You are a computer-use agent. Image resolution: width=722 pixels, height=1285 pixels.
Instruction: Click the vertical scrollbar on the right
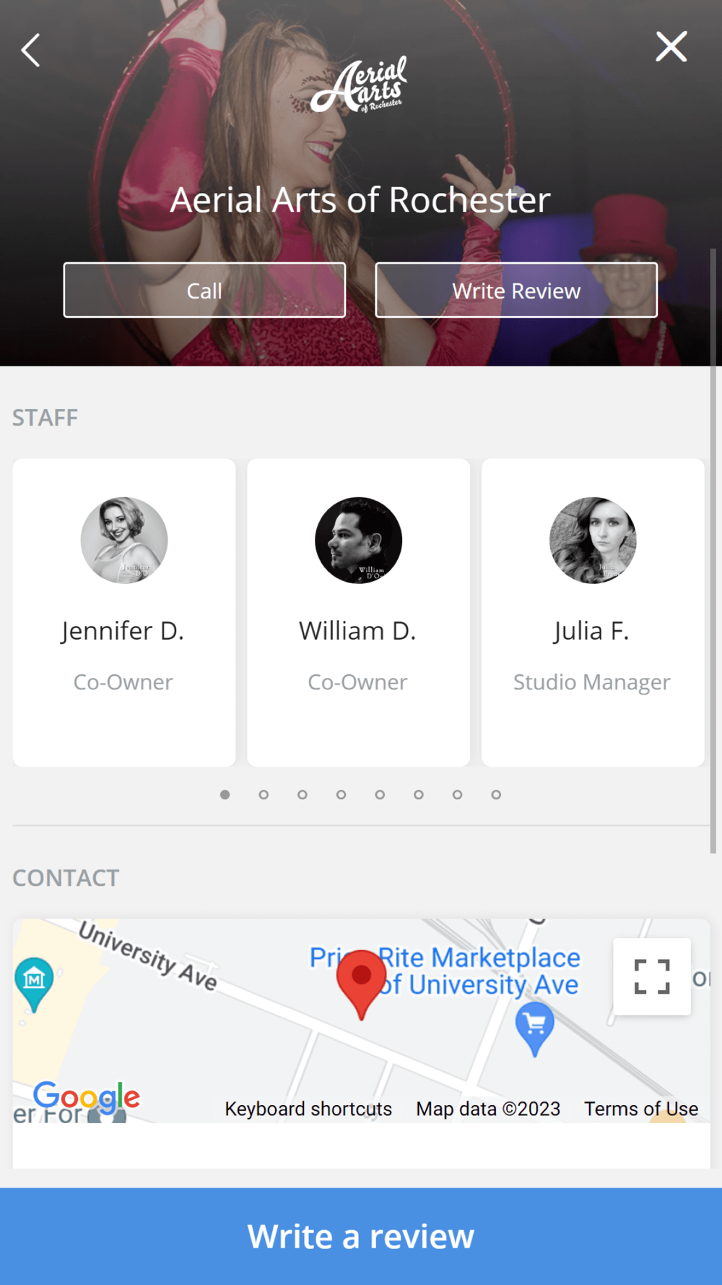[x=713, y=551]
